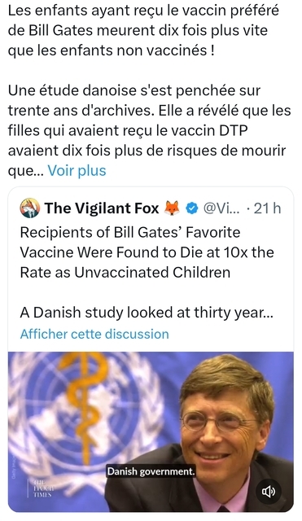The height and width of the screenshot is (521, 302).
Task: Click the truncated @Vi... handle
Action: (x=221, y=208)
